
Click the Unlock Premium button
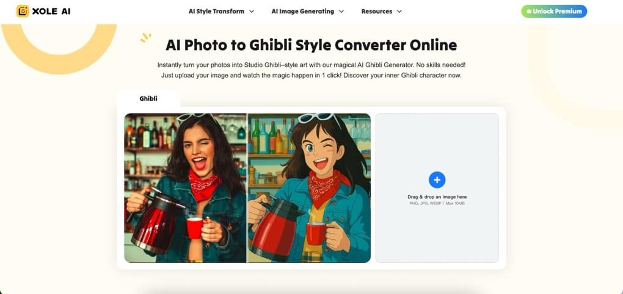click(x=554, y=11)
